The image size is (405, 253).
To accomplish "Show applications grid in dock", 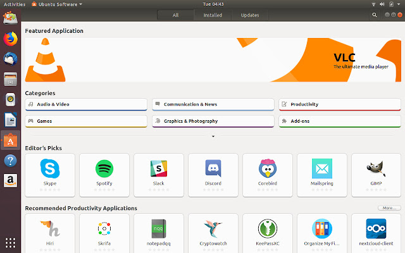I will point(10,243).
